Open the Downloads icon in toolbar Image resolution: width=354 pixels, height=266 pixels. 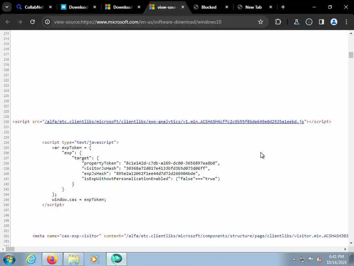click(309, 22)
